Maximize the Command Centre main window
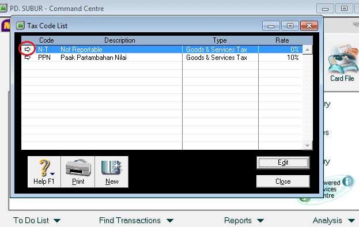Screen dimensions: 359x227 click(x=344, y=9)
